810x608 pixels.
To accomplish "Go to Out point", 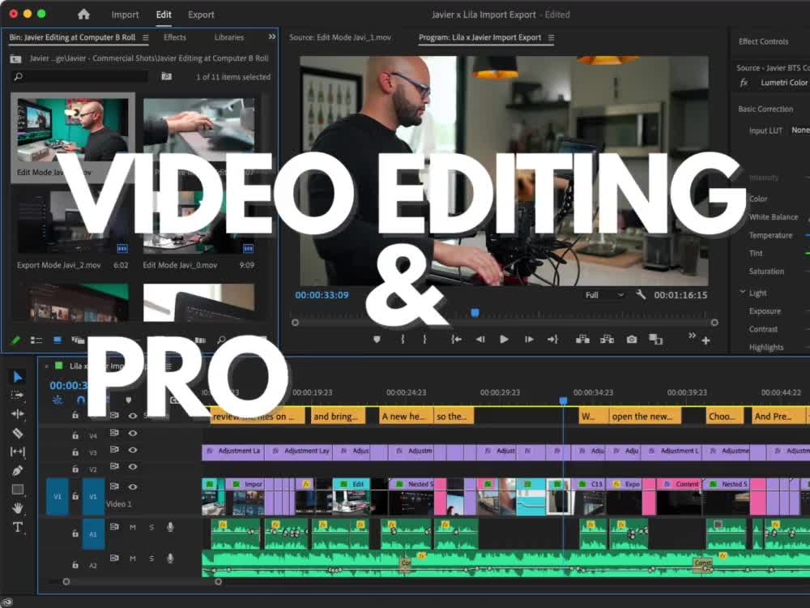I will pyautogui.click(x=552, y=340).
